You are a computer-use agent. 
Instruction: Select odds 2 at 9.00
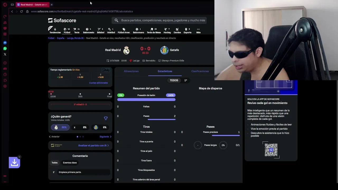(x=101, y=76)
